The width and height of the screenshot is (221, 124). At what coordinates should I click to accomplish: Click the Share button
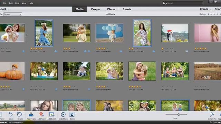218,9
